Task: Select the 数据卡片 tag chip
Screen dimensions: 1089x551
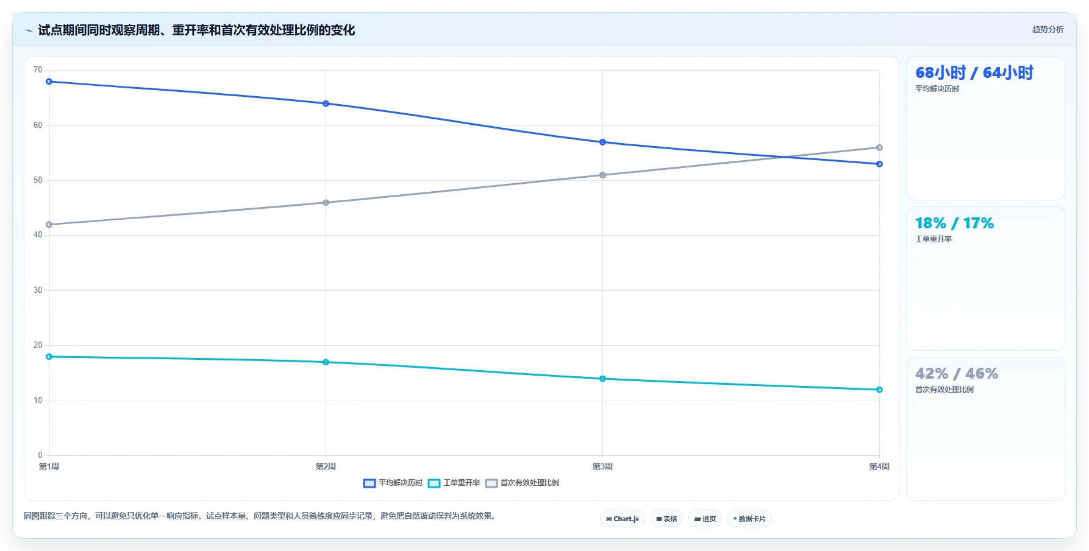Action: tap(749, 519)
